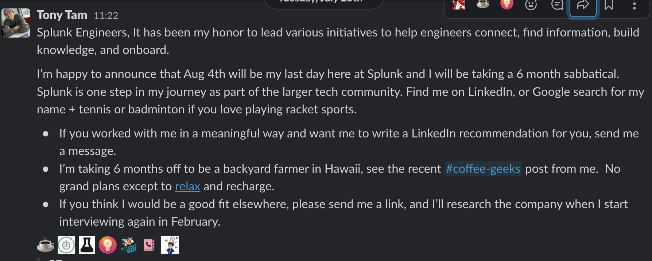Viewport: 652px width, 261px height.
Task: Click the coffee cup emoji below the message
Action: (46, 245)
